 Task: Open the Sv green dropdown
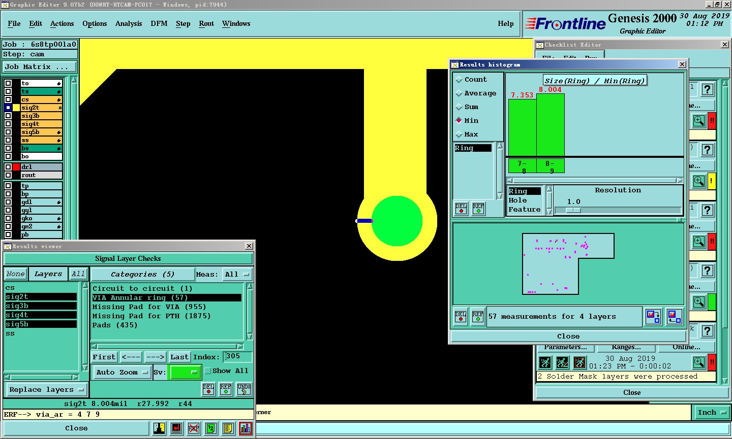click(x=185, y=372)
